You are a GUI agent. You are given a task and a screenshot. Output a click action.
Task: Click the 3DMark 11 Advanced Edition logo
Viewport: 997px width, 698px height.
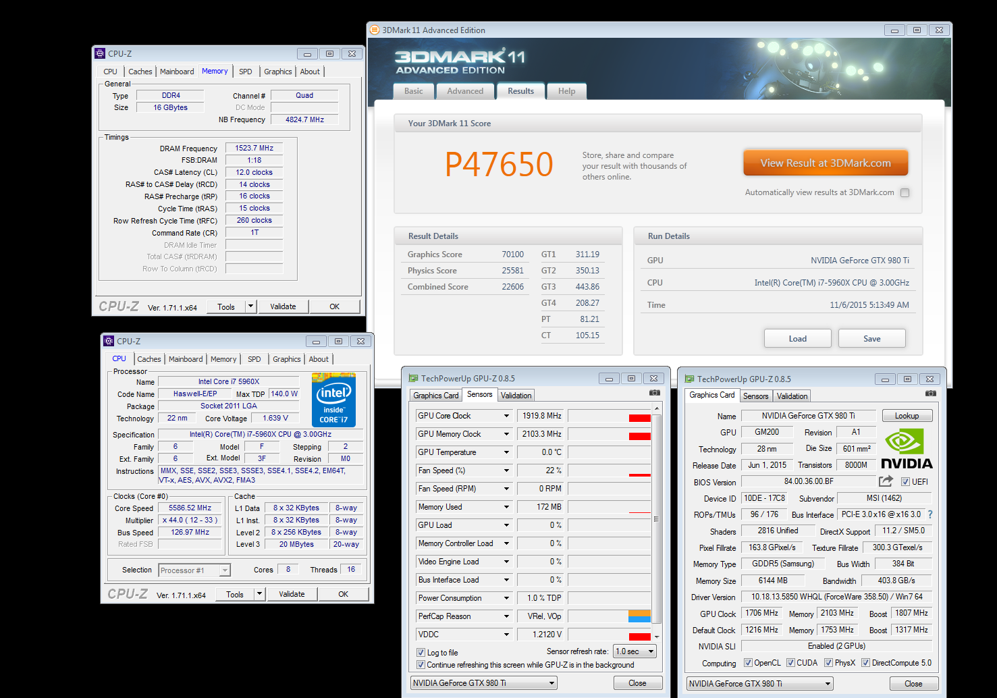click(460, 61)
